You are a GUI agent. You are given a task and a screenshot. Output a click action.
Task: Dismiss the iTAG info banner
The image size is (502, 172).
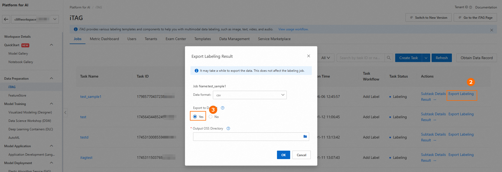click(492, 30)
